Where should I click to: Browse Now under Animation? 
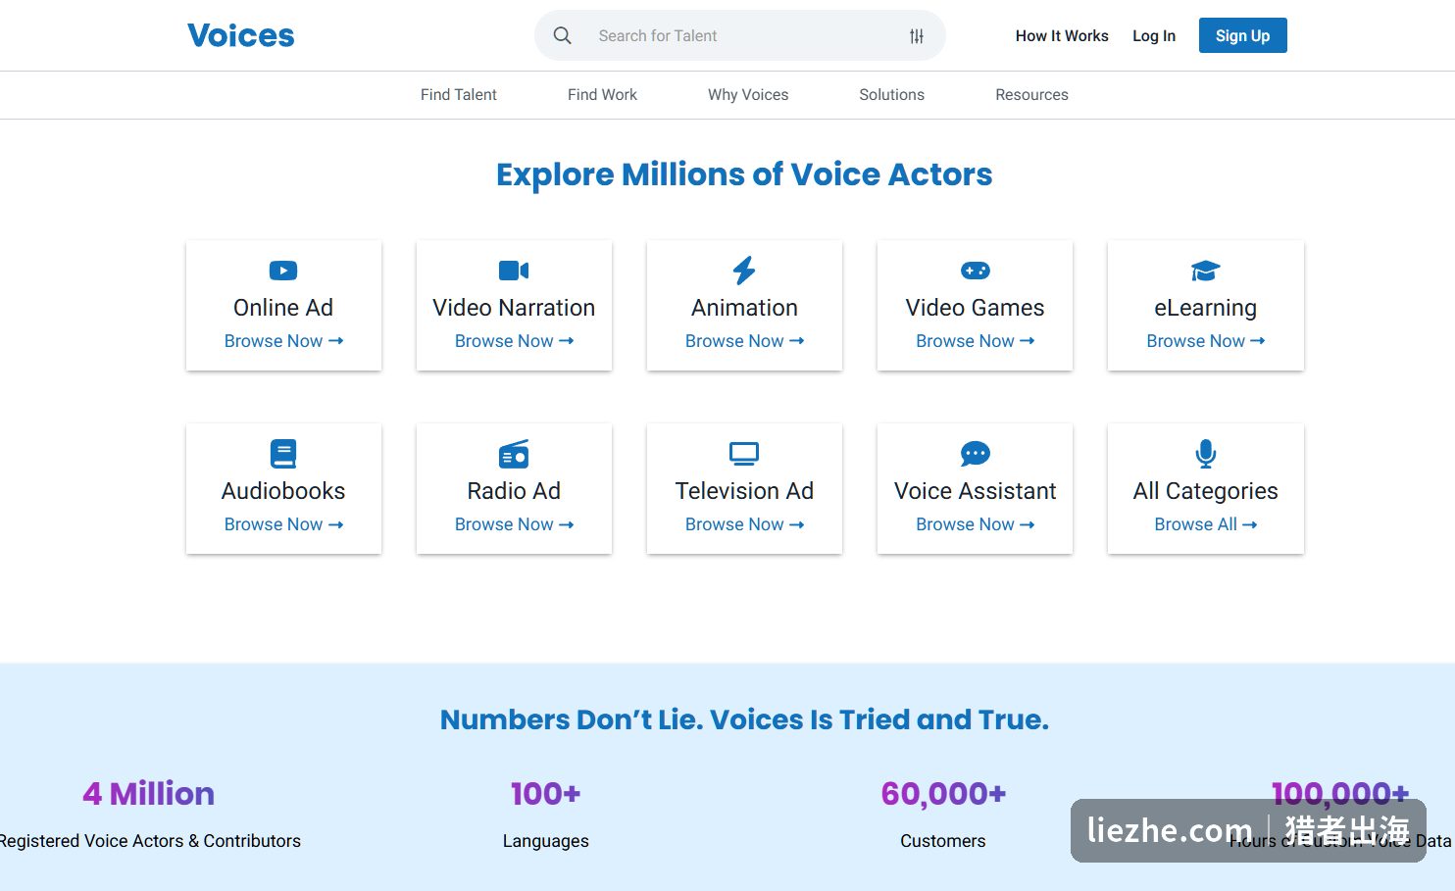744,341
